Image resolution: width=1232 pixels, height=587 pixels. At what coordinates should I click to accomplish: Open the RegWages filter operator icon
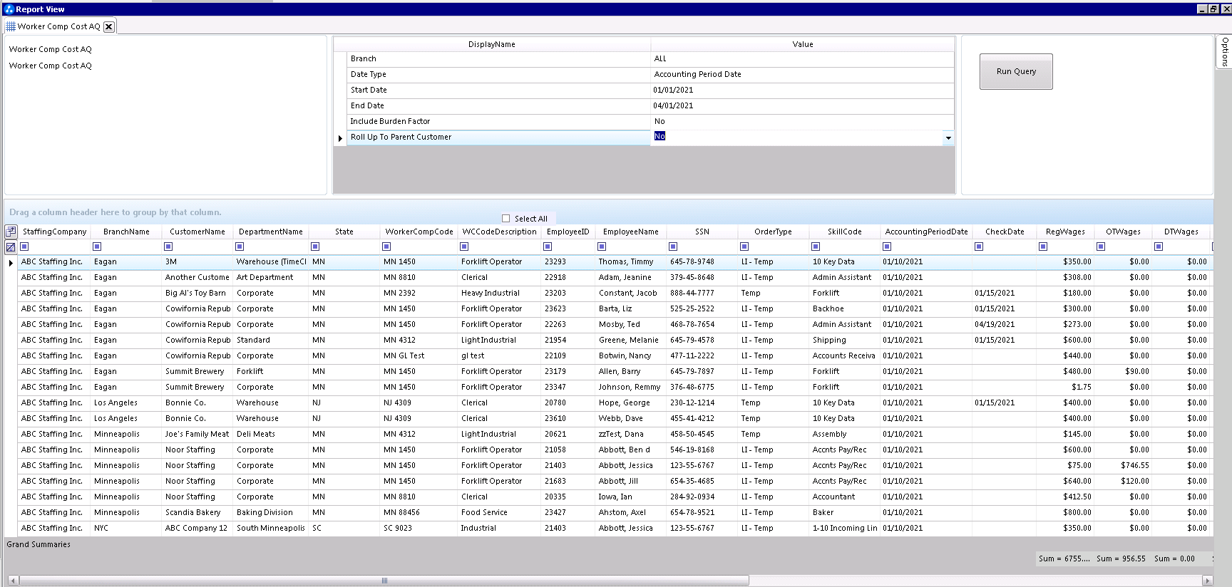(x=1043, y=246)
